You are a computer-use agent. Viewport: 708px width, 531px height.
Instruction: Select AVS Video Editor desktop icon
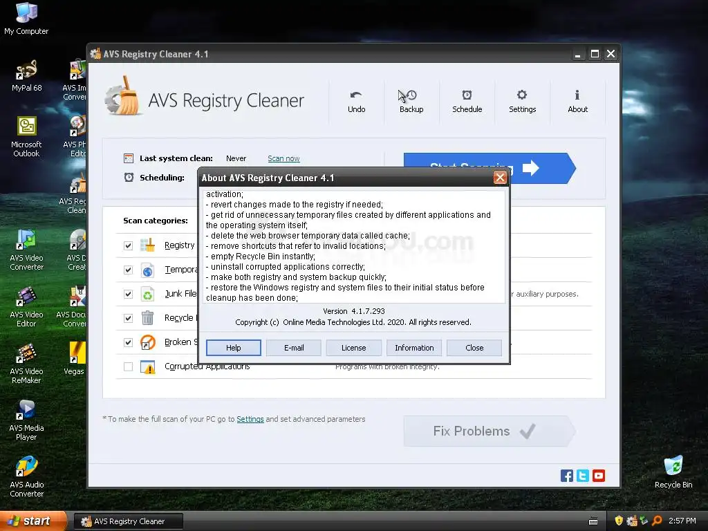(x=26, y=307)
